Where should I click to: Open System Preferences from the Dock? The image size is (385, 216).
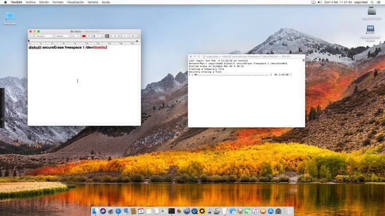coord(278,211)
